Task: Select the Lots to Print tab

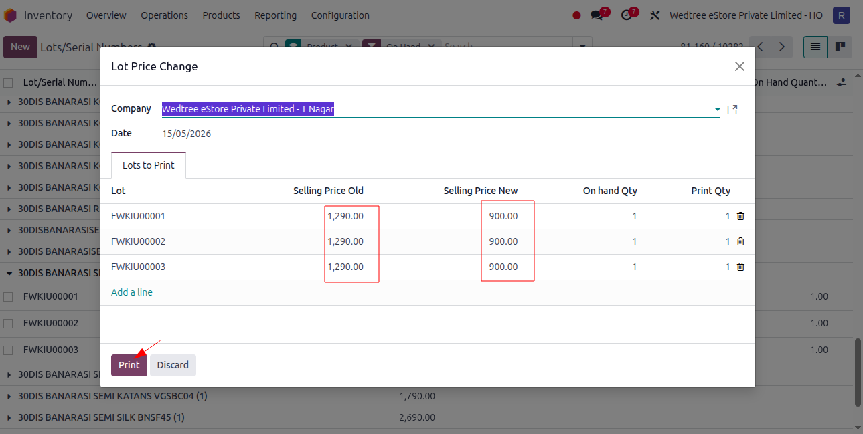Action: click(149, 165)
